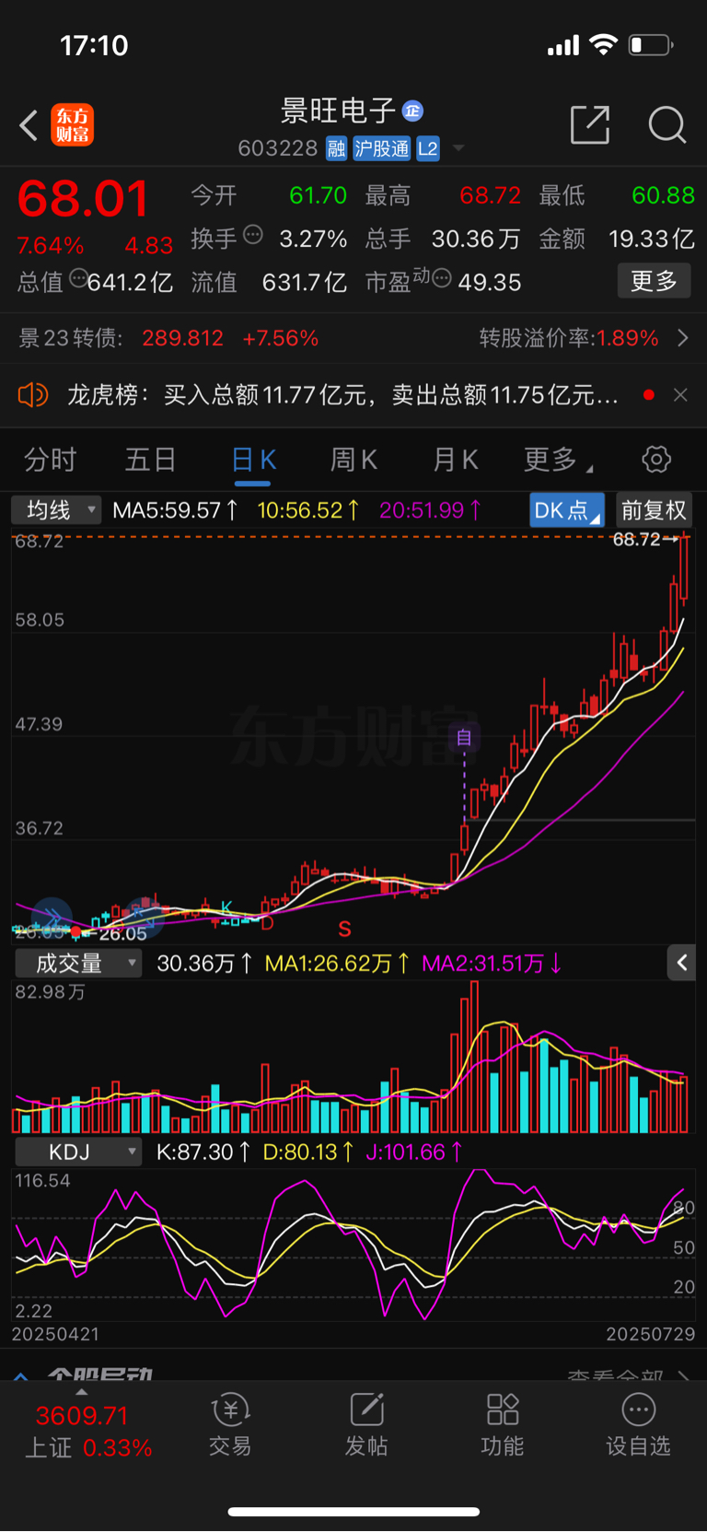
Task: Open chart settings gear icon
Action: [x=656, y=459]
